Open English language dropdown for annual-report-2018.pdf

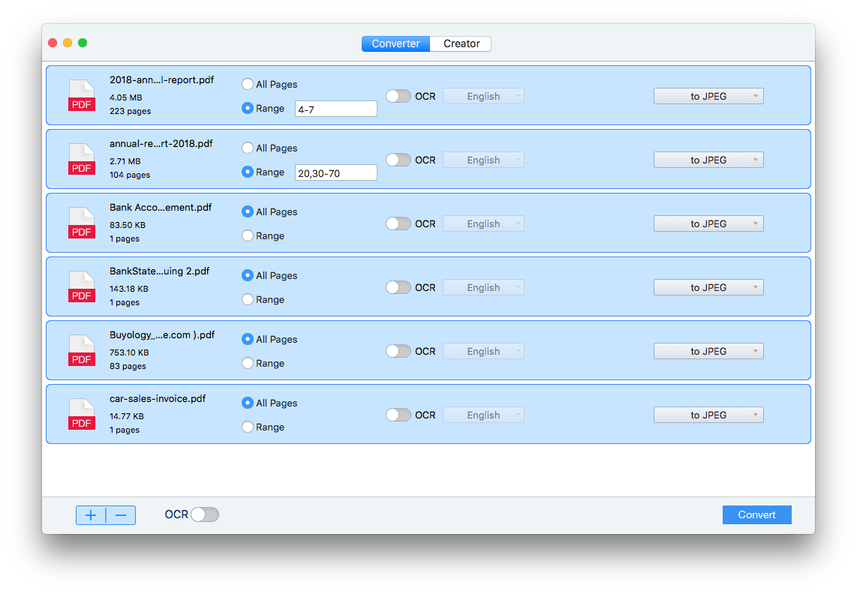pos(483,160)
